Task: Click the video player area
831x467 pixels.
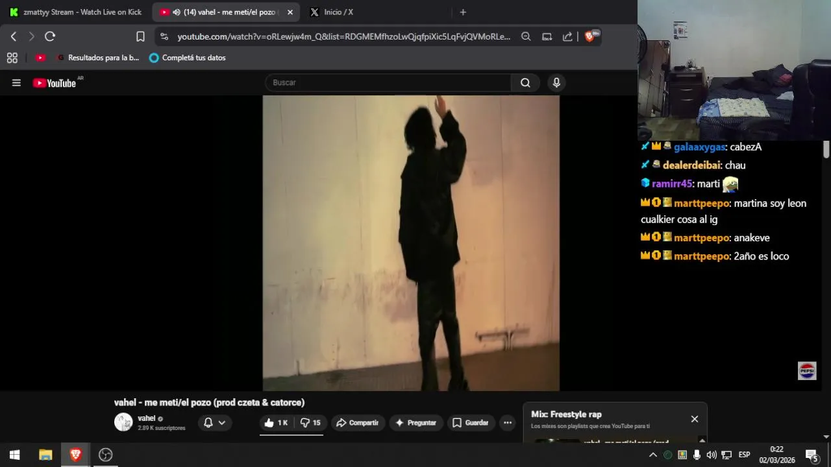Action: click(411, 243)
